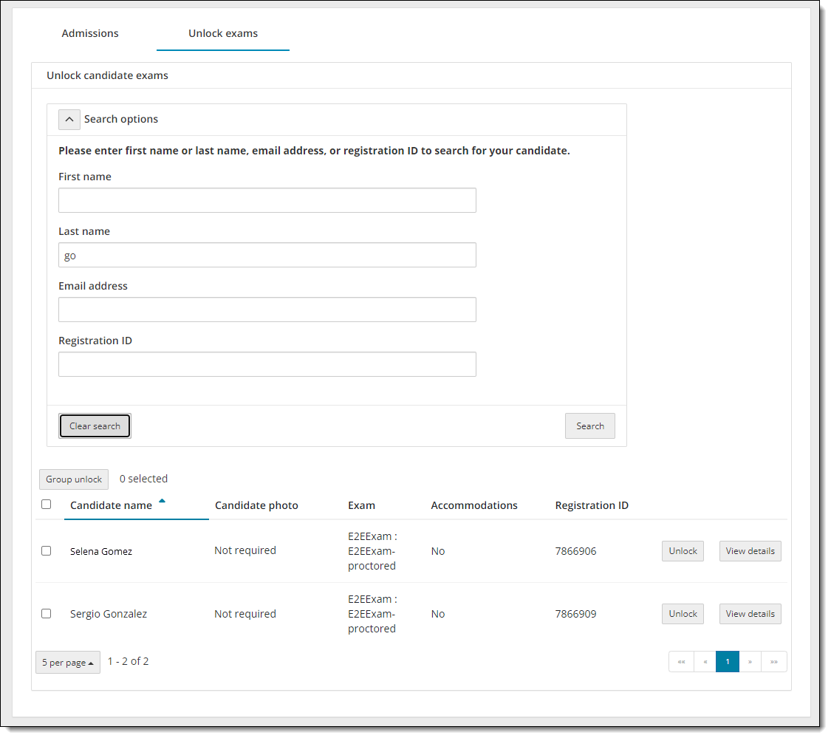Screen dimensions: 831x738
Task: Select the checkbox for Sergio Gonzalez
Action: [x=47, y=614]
